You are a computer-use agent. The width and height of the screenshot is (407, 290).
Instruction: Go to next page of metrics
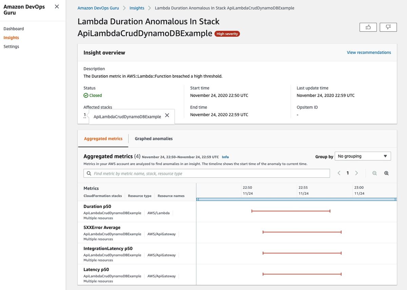tap(356, 173)
